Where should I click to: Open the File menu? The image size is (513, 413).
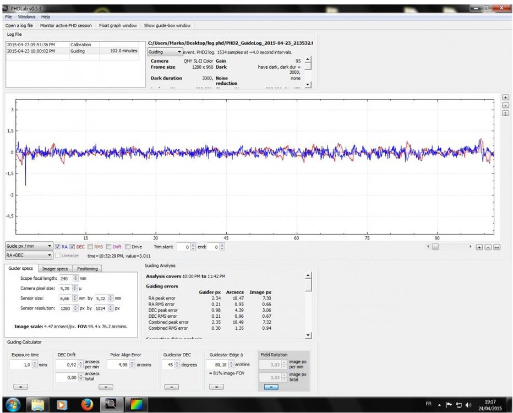point(8,17)
